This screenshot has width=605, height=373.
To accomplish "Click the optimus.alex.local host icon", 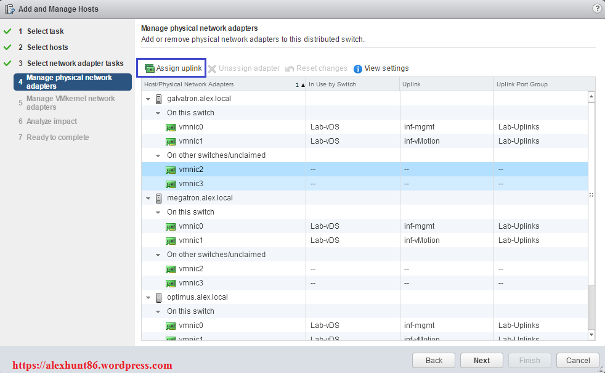I will pyautogui.click(x=159, y=297).
